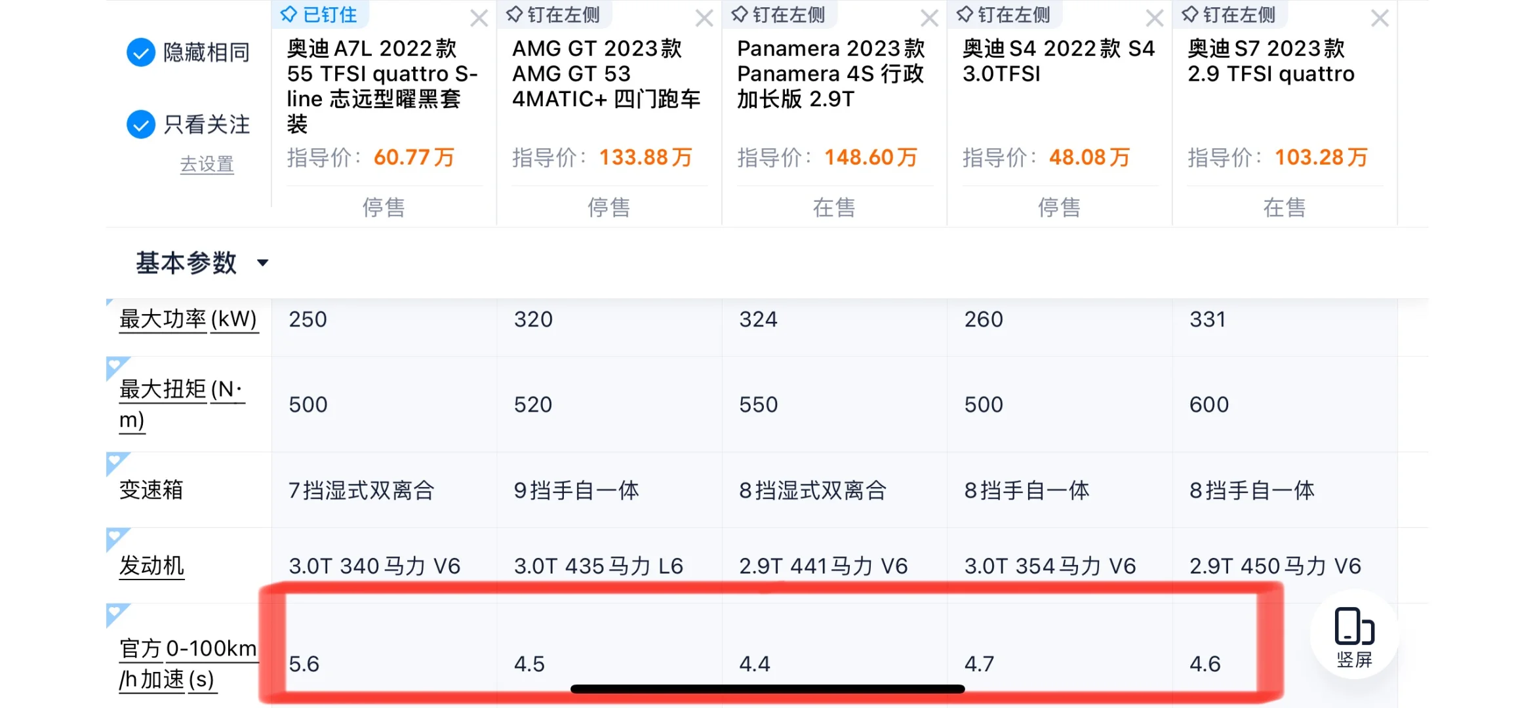Toggle heart marker on 最大扭矩 row
The height and width of the screenshot is (708, 1535).
[115, 366]
